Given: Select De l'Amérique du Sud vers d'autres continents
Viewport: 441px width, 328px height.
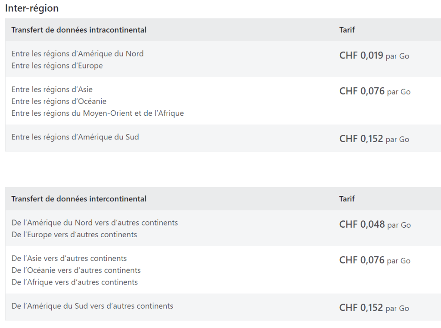Looking at the screenshot, I should [92, 306].
